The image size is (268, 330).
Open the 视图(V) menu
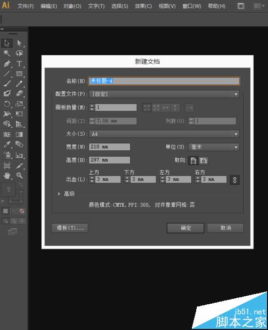167,6
